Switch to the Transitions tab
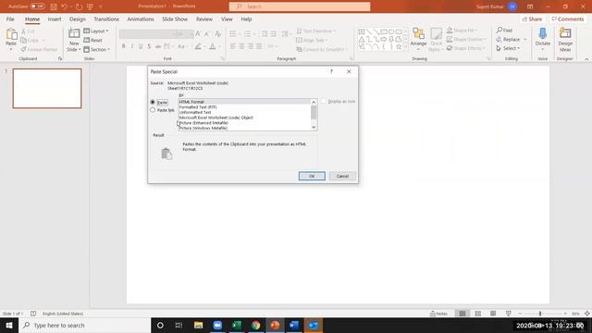 106,18
